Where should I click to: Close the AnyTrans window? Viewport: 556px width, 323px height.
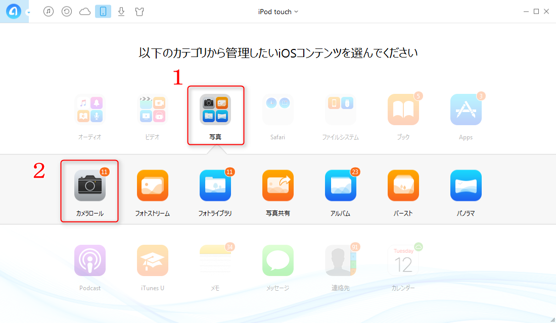coord(546,12)
